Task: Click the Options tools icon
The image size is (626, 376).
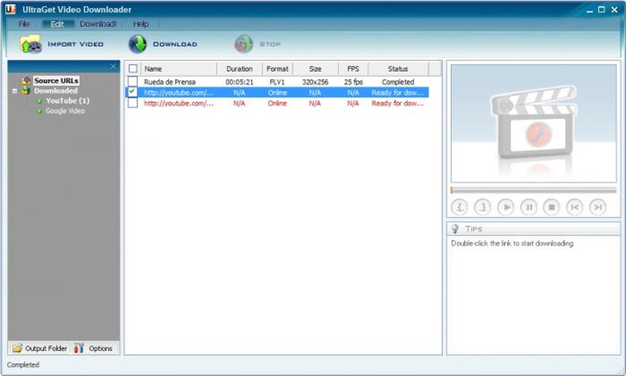Action: point(79,348)
